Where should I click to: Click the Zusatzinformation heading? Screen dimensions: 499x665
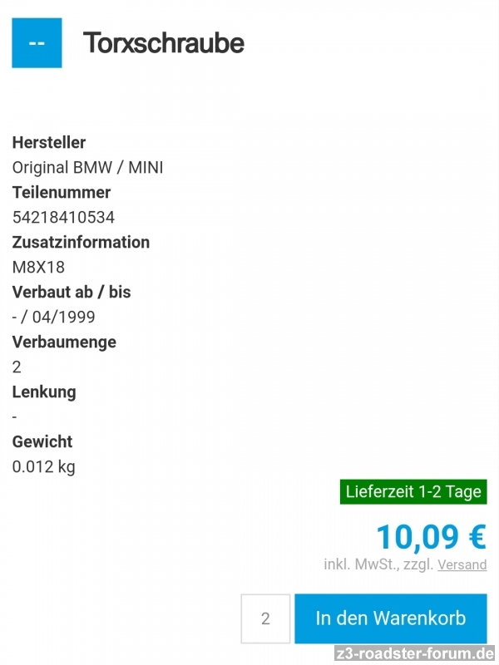(x=81, y=242)
